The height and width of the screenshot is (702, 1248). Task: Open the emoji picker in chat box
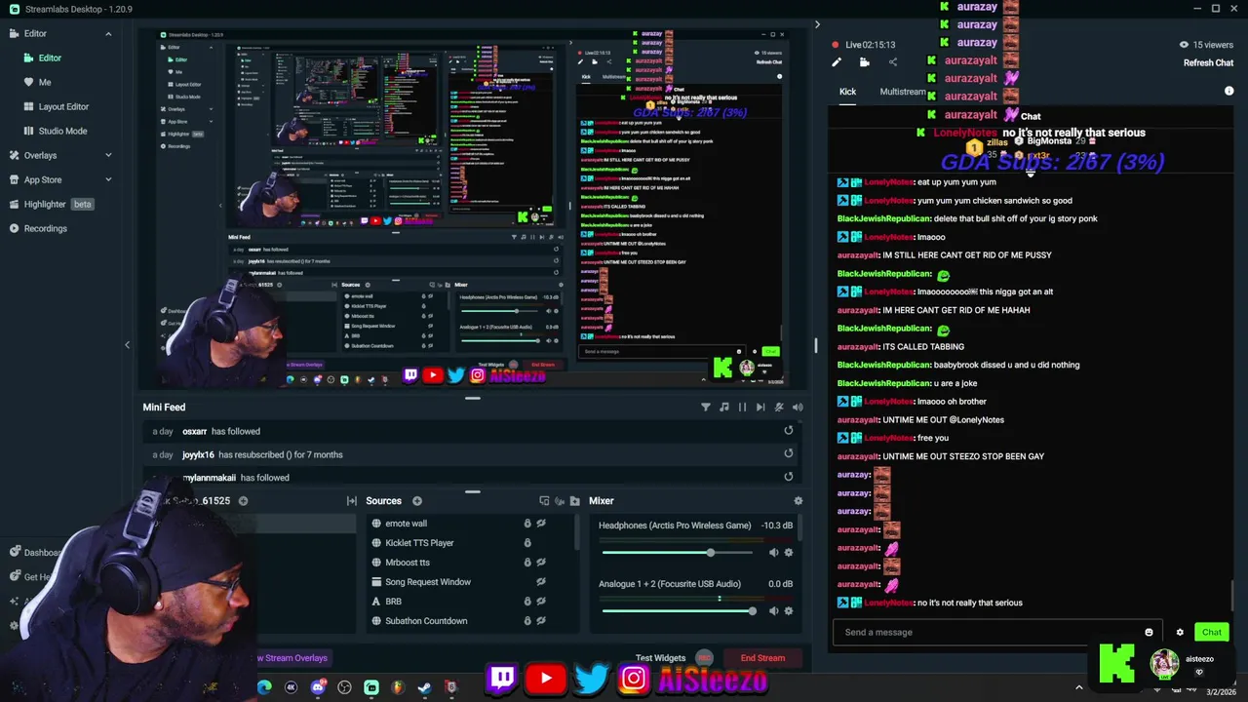[1149, 633]
